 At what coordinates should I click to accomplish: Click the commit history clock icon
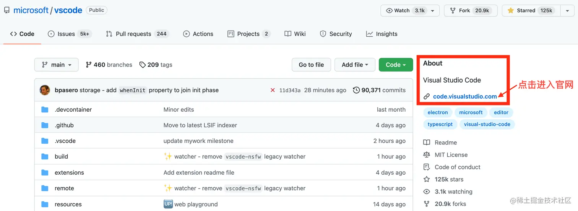(x=356, y=90)
